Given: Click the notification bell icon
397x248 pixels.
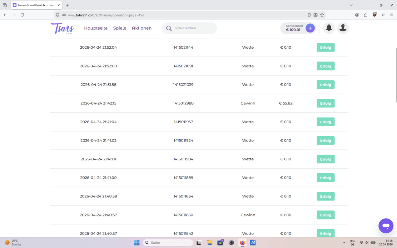Looking at the screenshot, I should tap(329, 28).
